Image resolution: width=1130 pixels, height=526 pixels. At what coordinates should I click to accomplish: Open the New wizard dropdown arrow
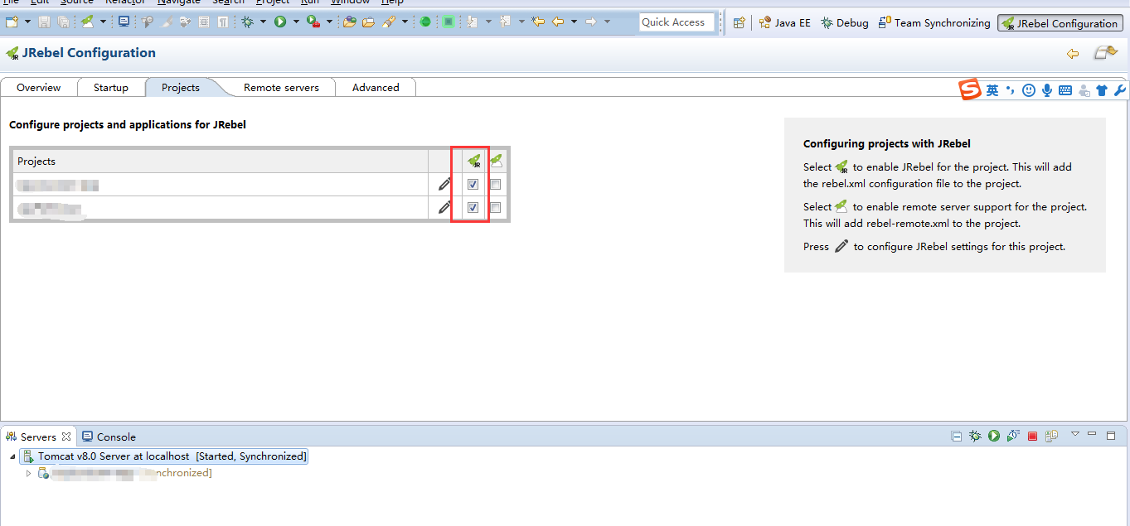tap(27, 22)
